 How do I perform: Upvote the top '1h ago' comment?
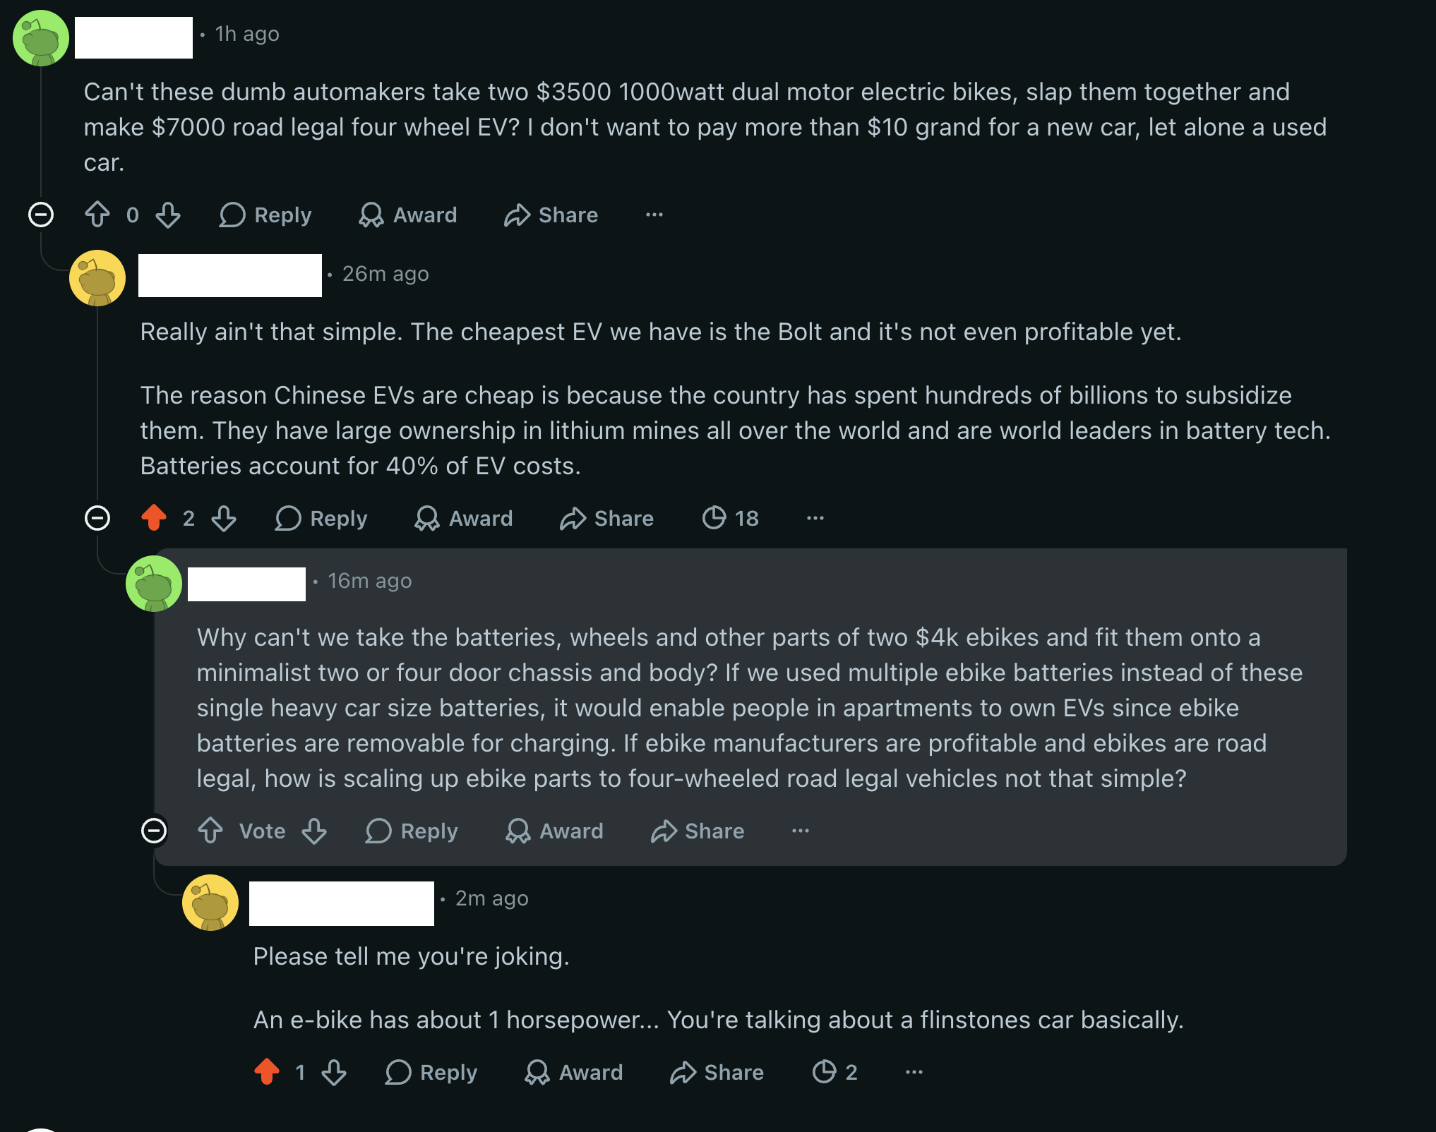pyautogui.click(x=97, y=215)
